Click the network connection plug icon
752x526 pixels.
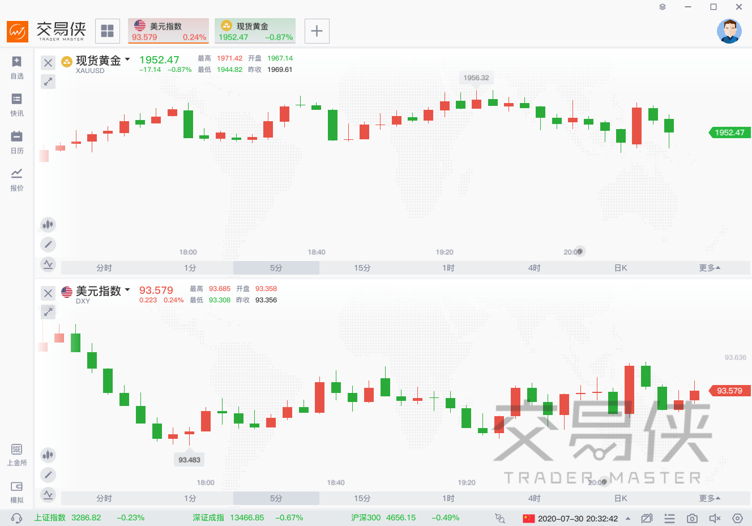tap(499, 518)
